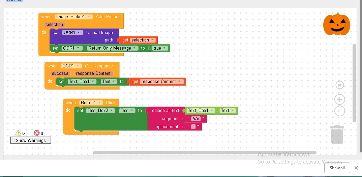Open the get response Content dropdown

[x=161, y=81]
